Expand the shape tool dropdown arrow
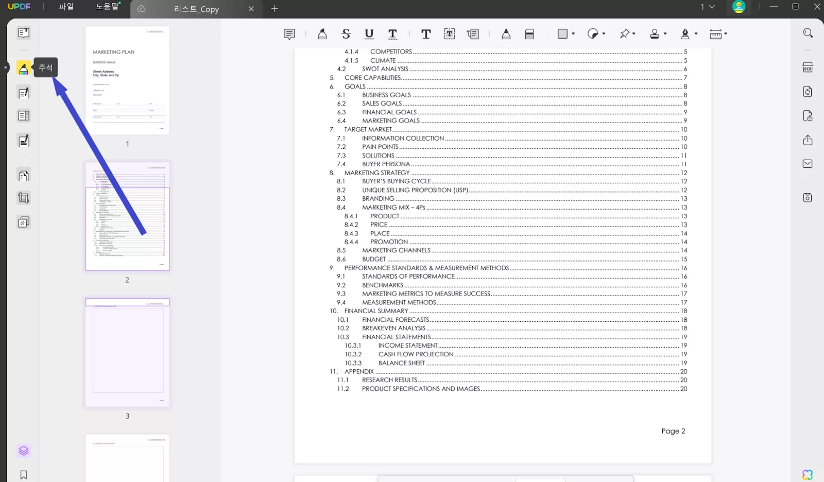824x482 pixels. [x=573, y=34]
